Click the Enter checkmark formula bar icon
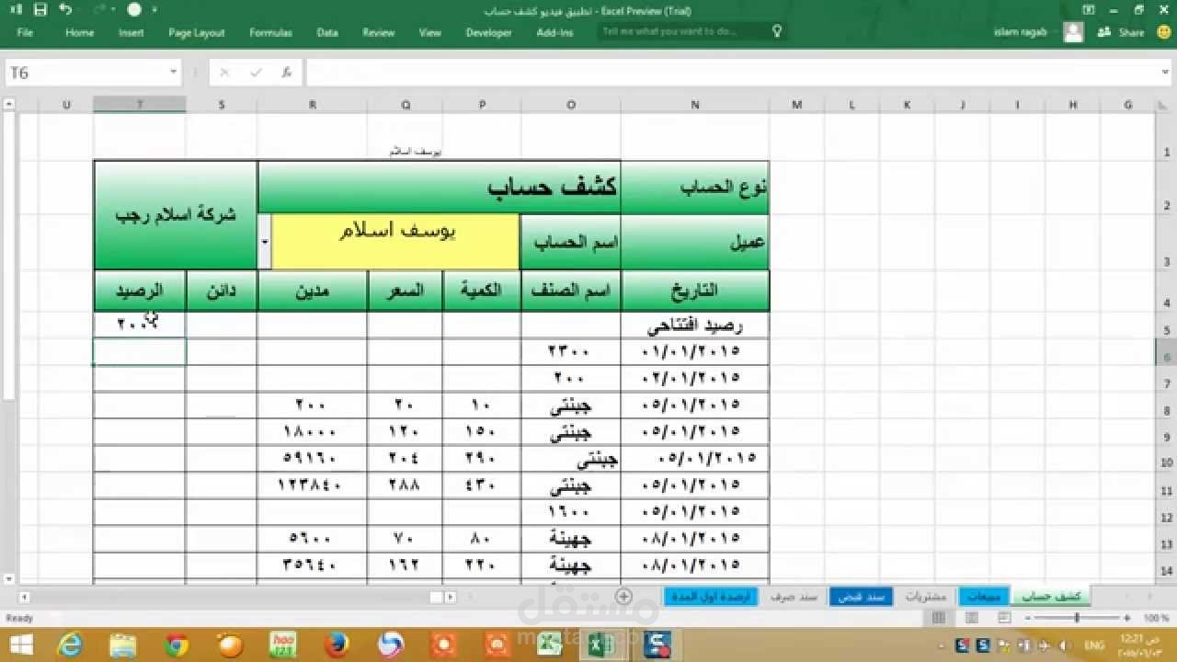 256,73
